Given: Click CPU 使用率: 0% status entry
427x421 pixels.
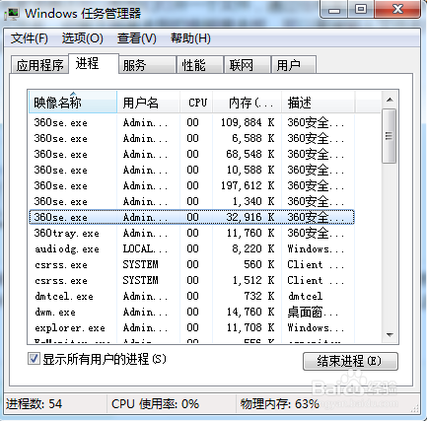Looking at the screenshot, I should pos(155,403).
